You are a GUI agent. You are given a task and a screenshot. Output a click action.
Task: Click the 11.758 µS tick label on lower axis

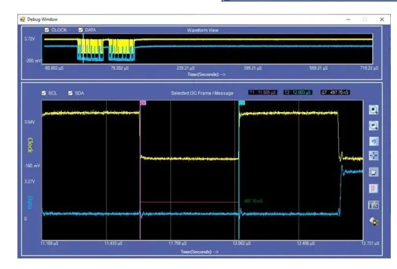tap(177, 243)
